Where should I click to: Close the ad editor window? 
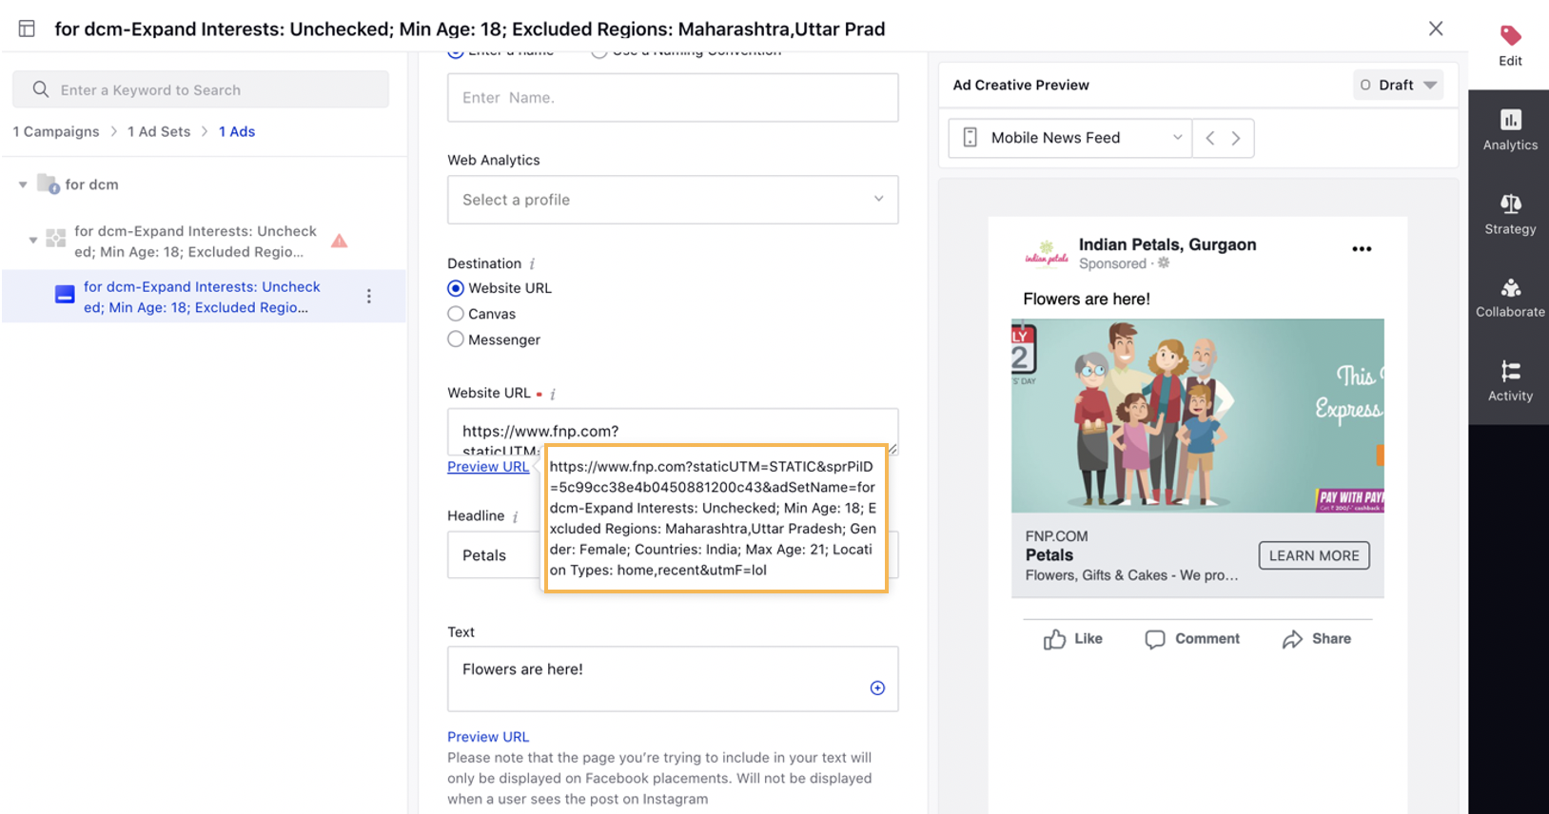point(1436,29)
